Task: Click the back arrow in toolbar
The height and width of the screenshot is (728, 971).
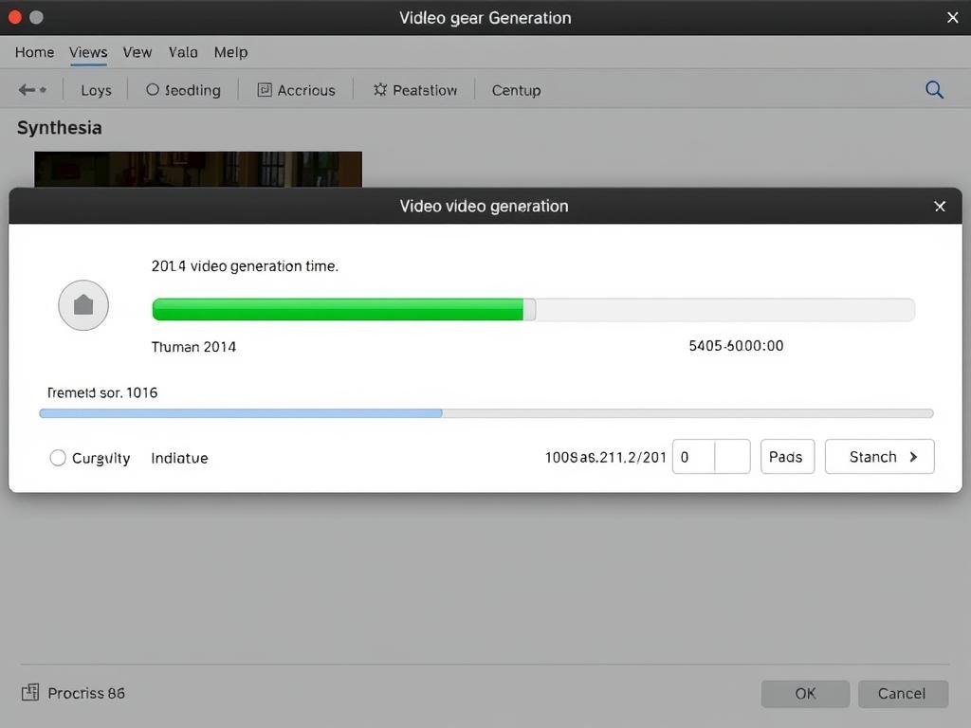Action: [27, 90]
